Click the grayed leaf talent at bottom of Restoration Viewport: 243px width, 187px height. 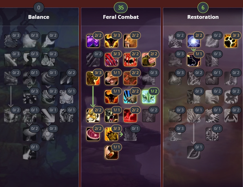coord(194,153)
